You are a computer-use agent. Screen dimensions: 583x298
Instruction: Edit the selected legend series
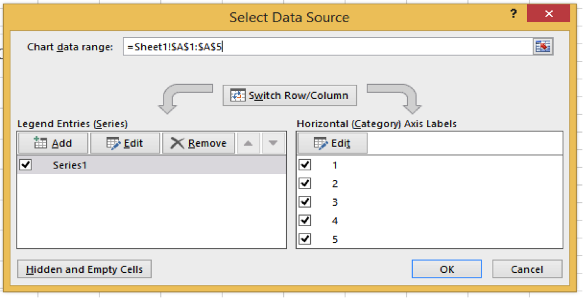pyautogui.click(x=125, y=143)
